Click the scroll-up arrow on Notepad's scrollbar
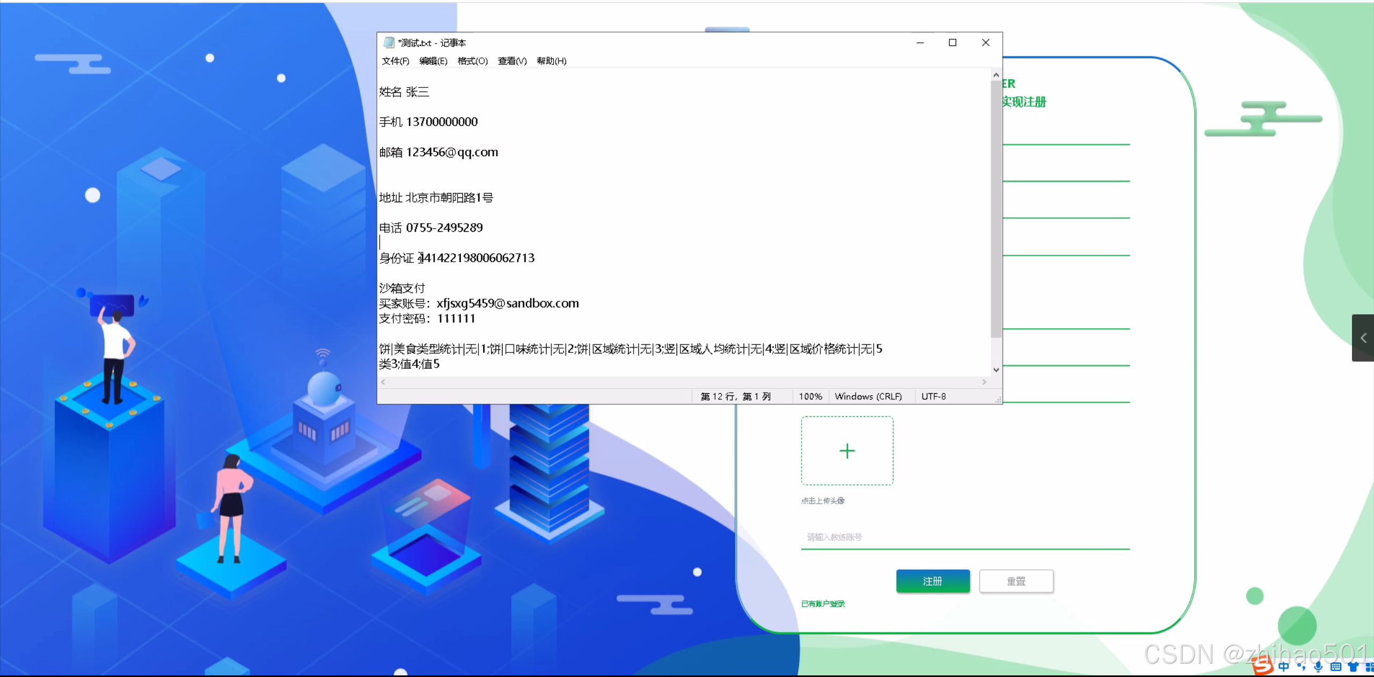The width and height of the screenshot is (1374, 677). [995, 75]
